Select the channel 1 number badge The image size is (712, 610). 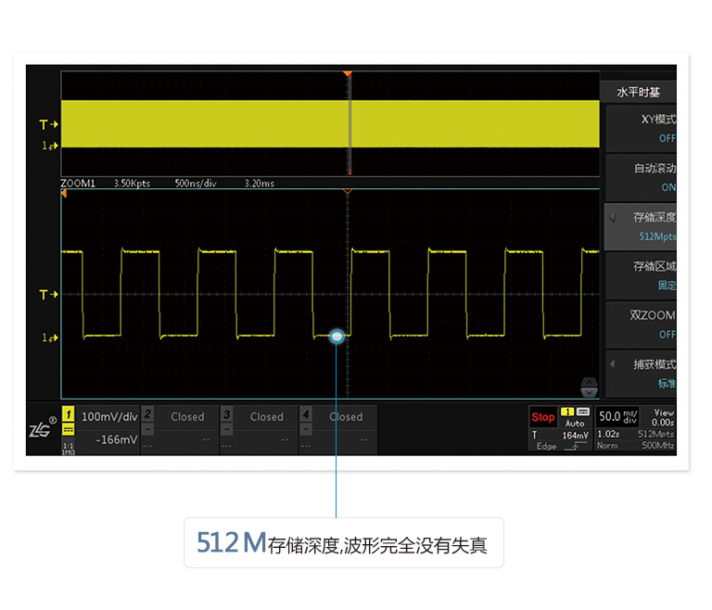pos(68,414)
